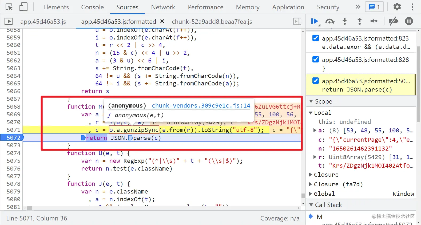Image resolution: width=421 pixels, height=225 pixels.
Task: Click line number 5071 in gutter
Action: pyautogui.click(x=13, y=130)
